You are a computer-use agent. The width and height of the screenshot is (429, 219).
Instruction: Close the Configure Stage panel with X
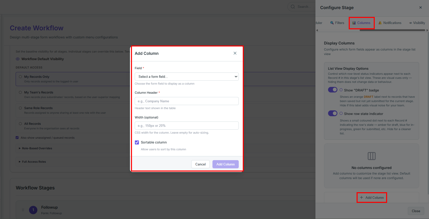coord(420,8)
